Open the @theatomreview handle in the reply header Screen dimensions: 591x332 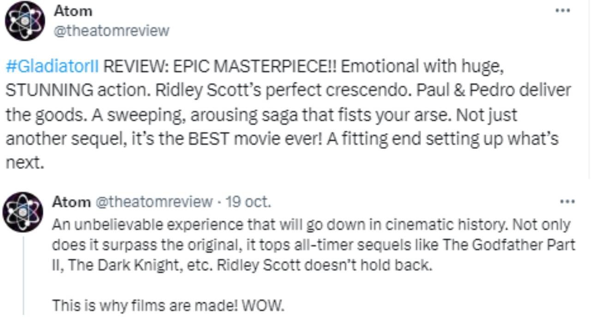click(154, 202)
